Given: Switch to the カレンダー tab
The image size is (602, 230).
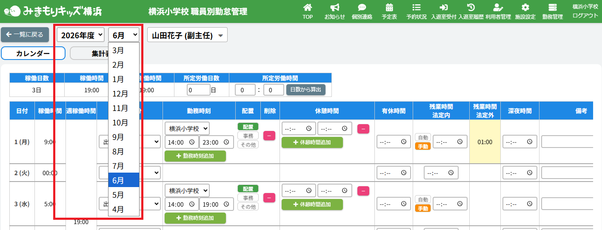Looking at the screenshot, I should (33, 54).
